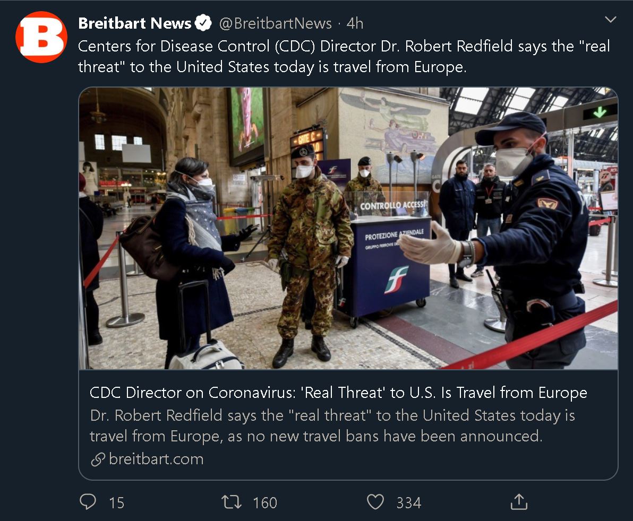Image resolution: width=633 pixels, height=521 pixels.
Task: Click the tweet text about Dr. Robert Redfield
Action: (344, 56)
